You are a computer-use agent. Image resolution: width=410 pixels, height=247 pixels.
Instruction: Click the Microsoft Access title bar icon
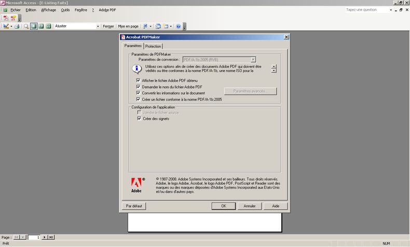point(3,3)
